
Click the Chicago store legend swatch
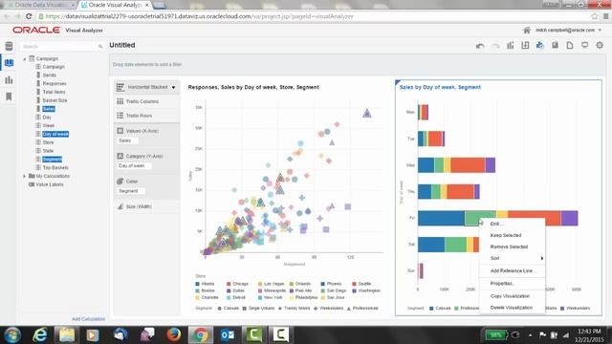pyautogui.click(x=229, y=284)
